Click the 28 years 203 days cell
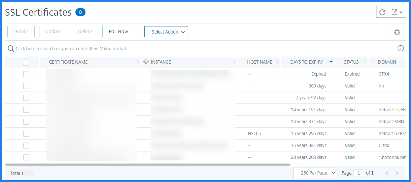The image size is (411, 182). click(308, 157)
